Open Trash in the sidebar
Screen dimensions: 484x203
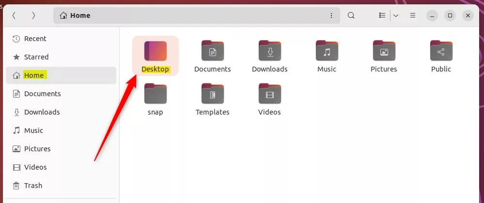click(61, 186)
